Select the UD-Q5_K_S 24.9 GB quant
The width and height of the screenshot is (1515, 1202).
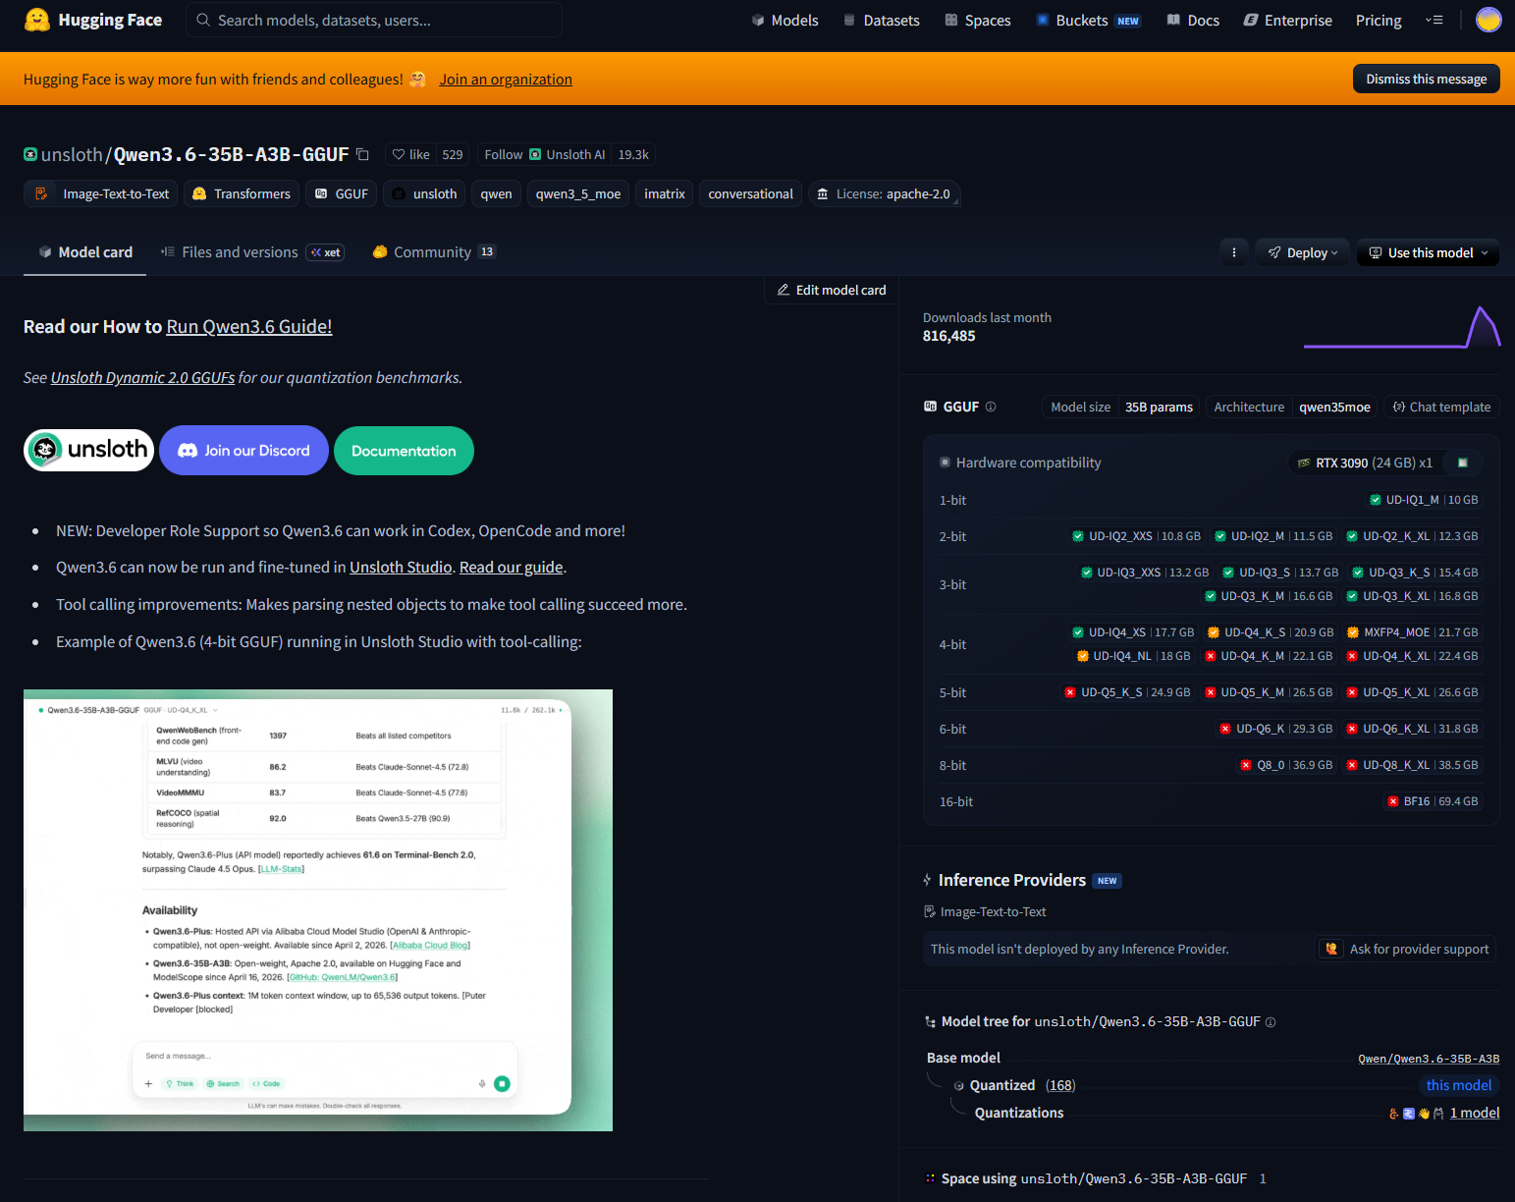pyautogui.click(x=1127, y=692)
